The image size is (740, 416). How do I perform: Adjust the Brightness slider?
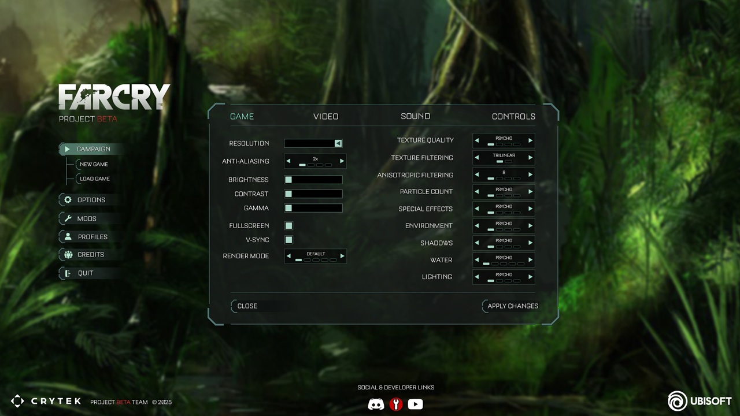313,180
